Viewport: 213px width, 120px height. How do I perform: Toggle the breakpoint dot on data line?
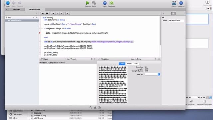tap(40, 33)
